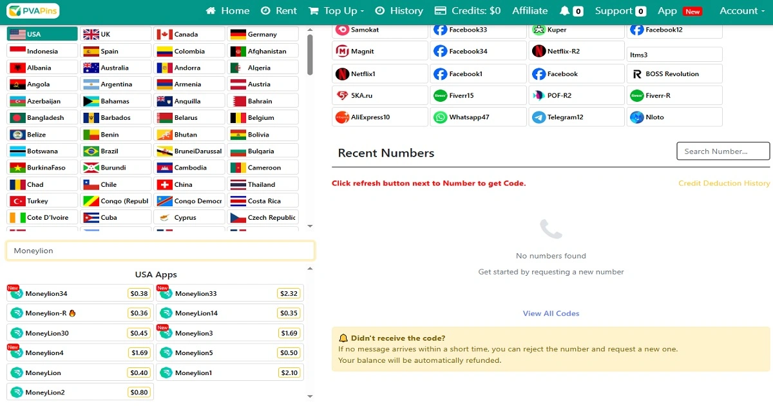
Task: Open the Rent menu item
Action: tap(279, 11)
